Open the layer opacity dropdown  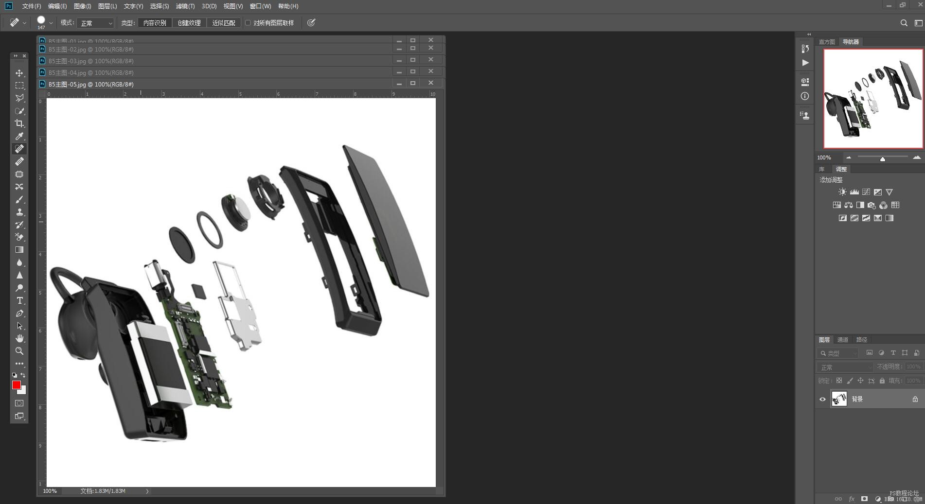tap(914, 367)
